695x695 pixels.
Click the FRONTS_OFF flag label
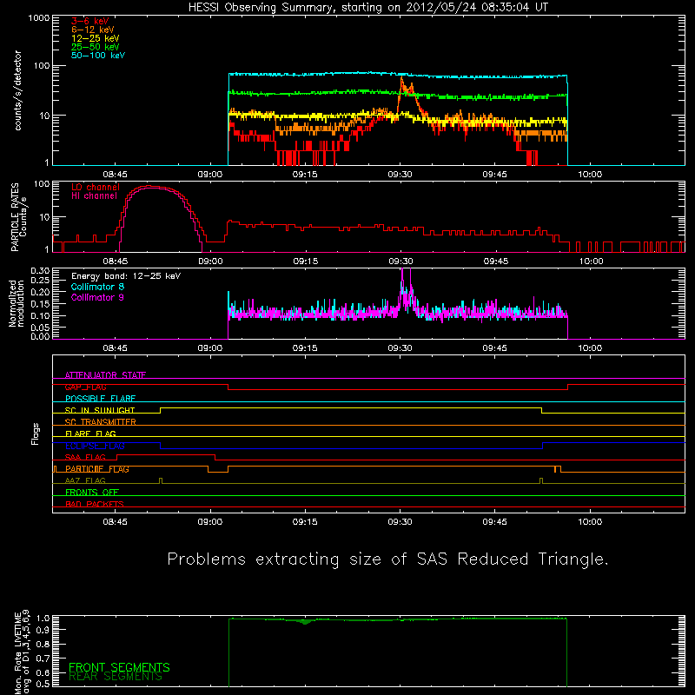[92, 493]
